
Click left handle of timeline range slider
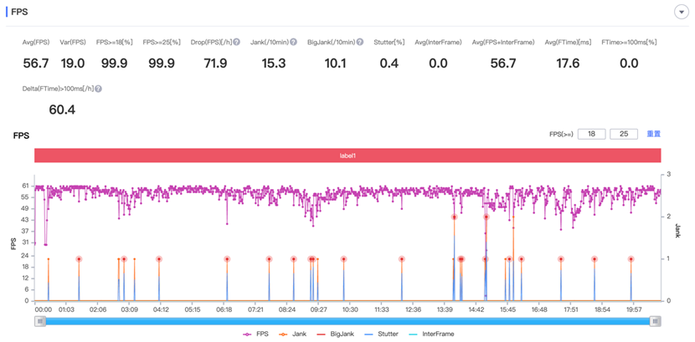pyautogui.click(x=40, y=321)
